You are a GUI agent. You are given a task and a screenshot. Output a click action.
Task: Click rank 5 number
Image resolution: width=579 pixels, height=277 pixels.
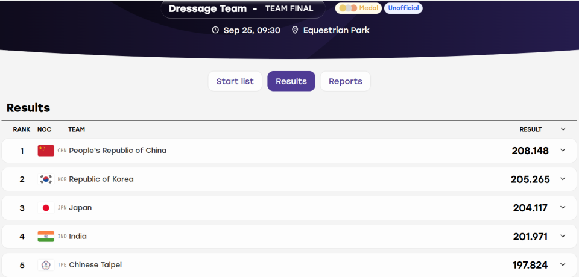point(22,265)
